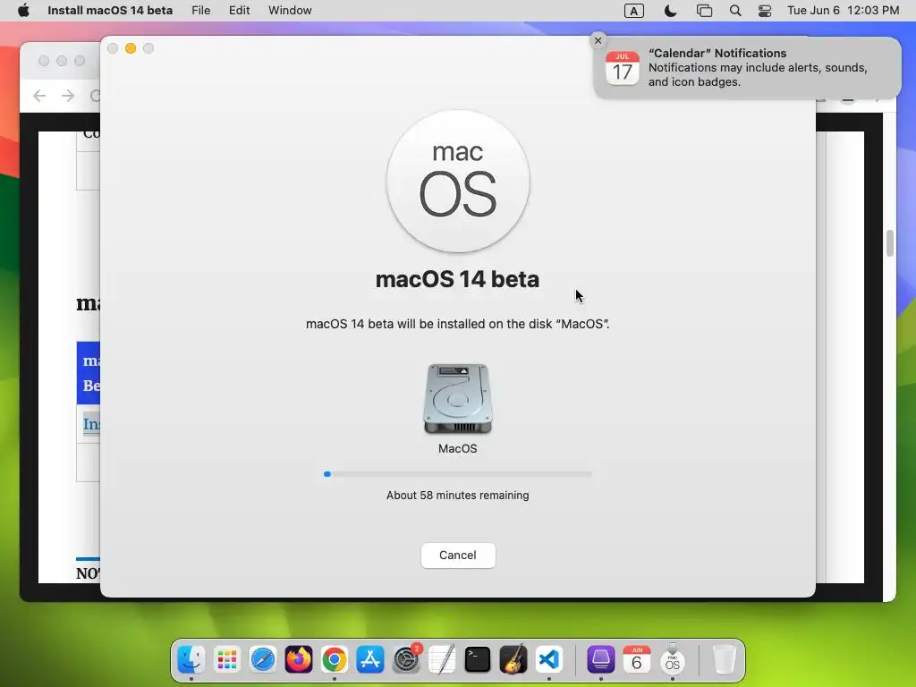Open the Apple menu
The image size is (916, 687).
pos(23,11)
